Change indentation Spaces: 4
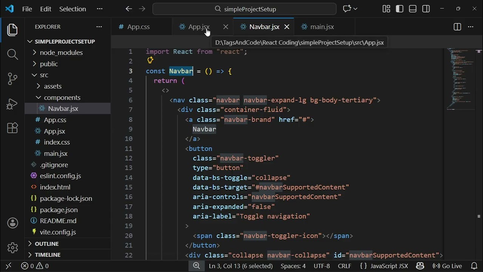Viewport: 483px width, 272px height. 293,266
